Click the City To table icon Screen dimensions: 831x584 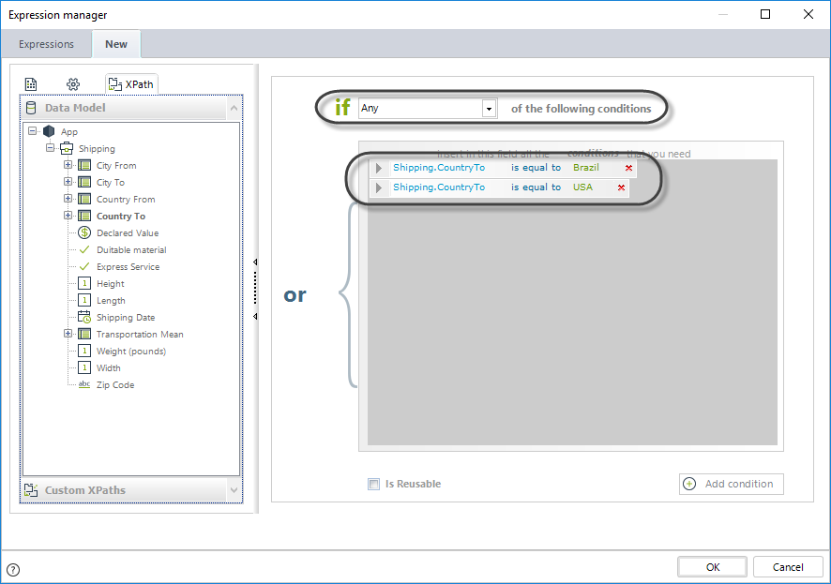click(x=84, y=182)
